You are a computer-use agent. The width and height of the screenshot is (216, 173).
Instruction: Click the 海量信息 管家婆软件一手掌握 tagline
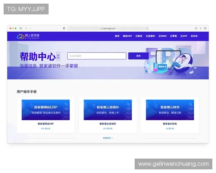point(49,66)
